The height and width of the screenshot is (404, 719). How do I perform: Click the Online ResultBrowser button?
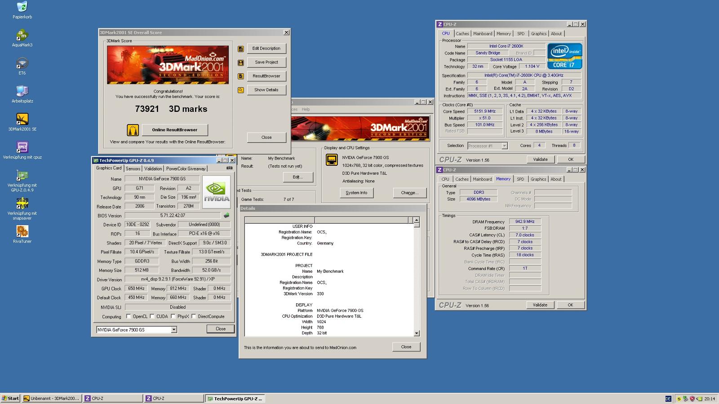(x=175, y=130)
